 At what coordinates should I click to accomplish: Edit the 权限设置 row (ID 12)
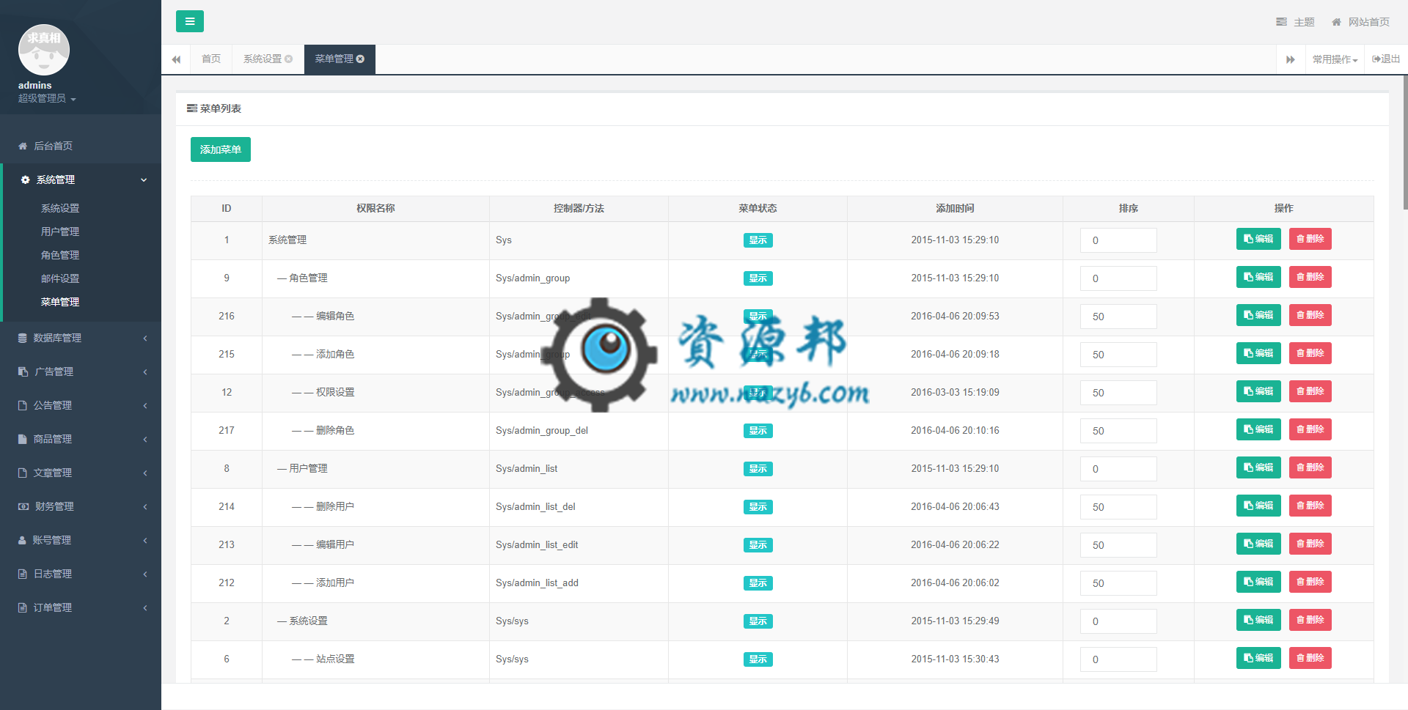[1258, 391]
